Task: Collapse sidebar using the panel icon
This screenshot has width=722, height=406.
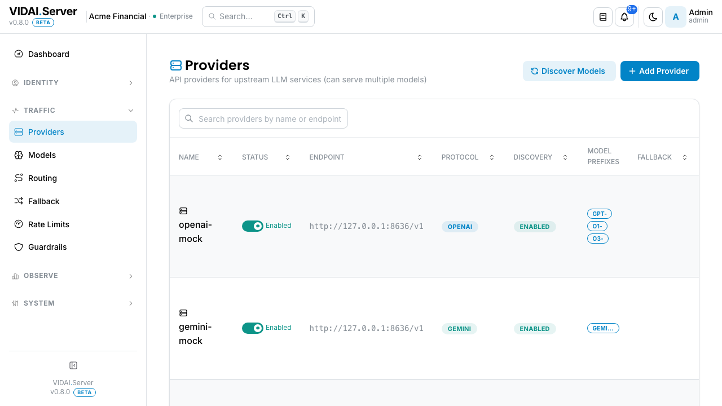Action: point(73,365)
